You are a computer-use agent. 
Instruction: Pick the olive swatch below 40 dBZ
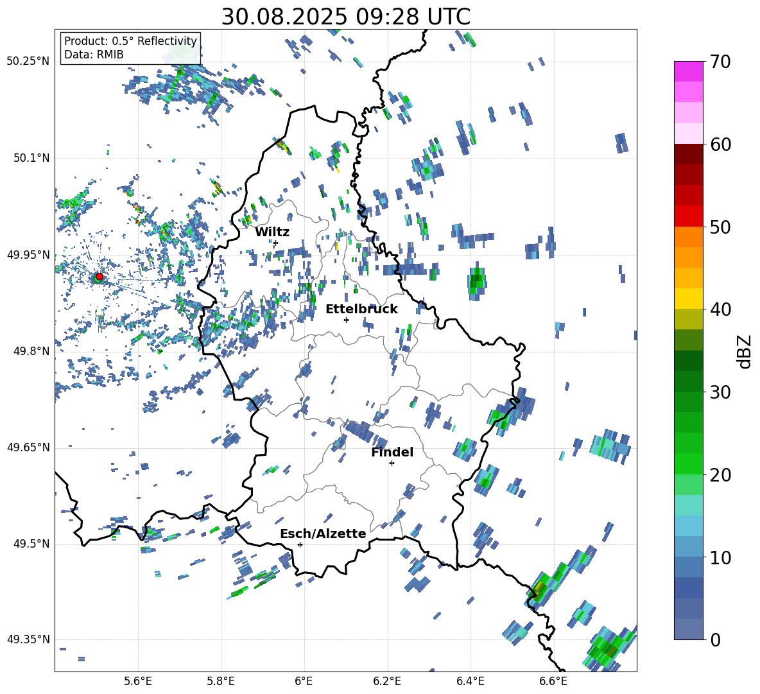[x=688, y=319]
